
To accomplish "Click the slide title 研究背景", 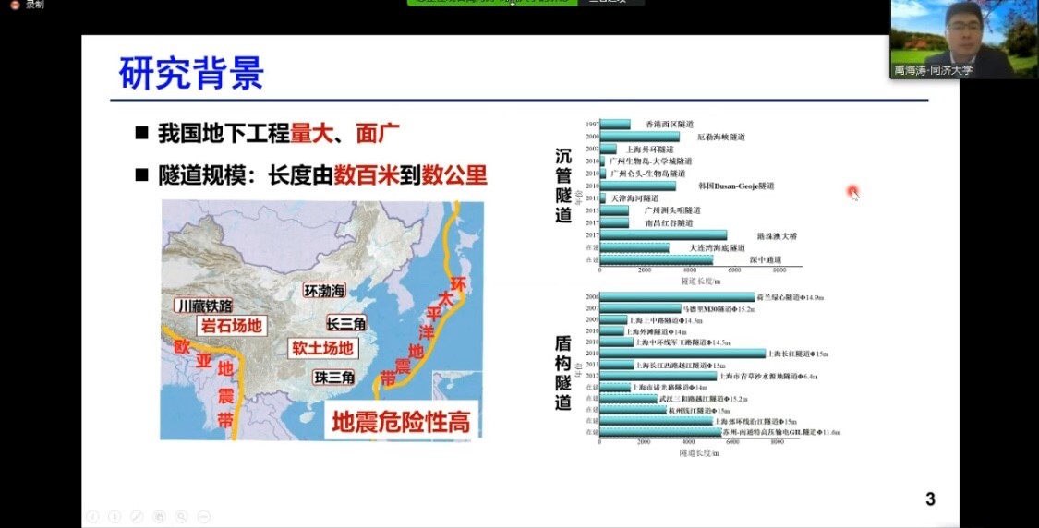I will [x=192, y=74].
